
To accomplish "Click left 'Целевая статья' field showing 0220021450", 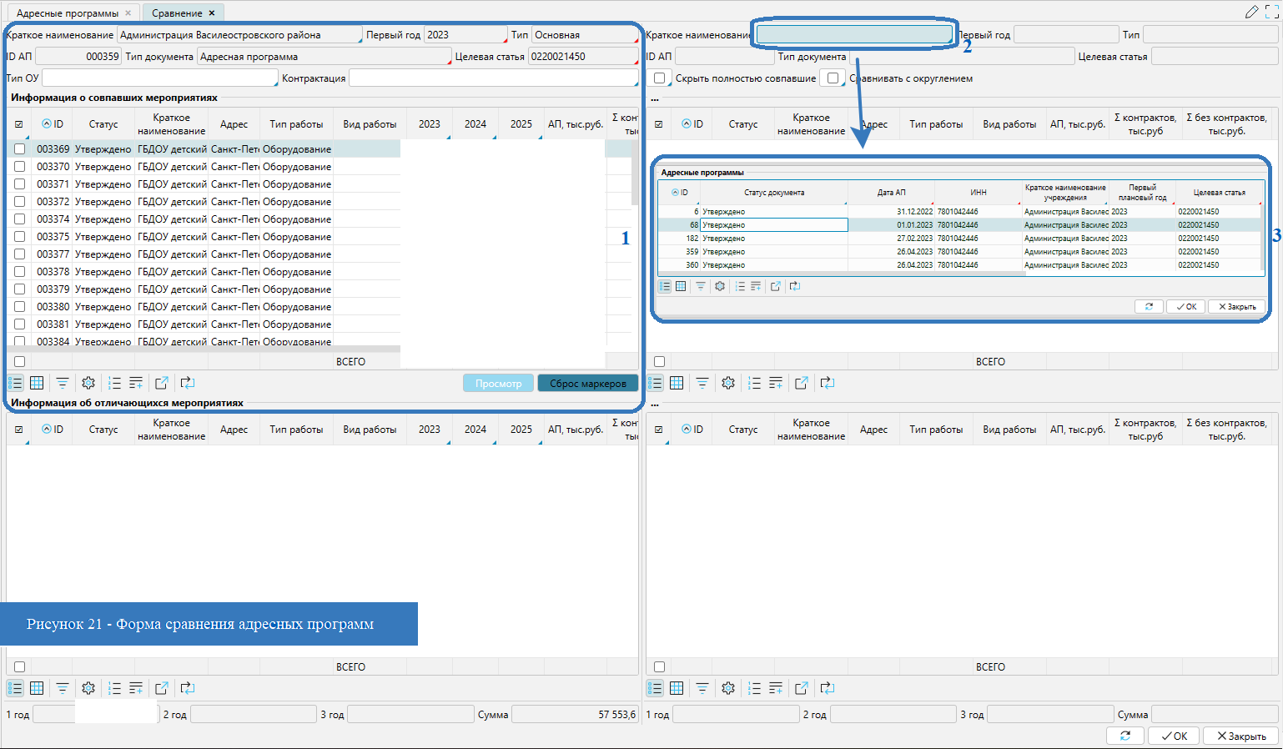I will click(583, 57).
